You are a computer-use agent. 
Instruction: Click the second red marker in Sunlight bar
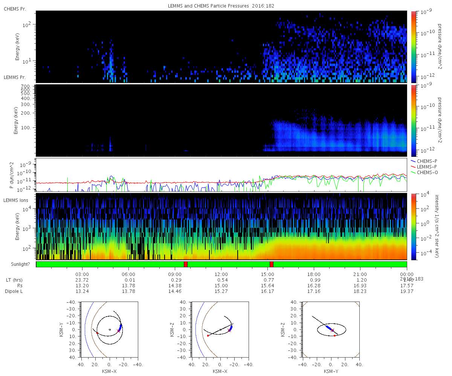(272, 264)
